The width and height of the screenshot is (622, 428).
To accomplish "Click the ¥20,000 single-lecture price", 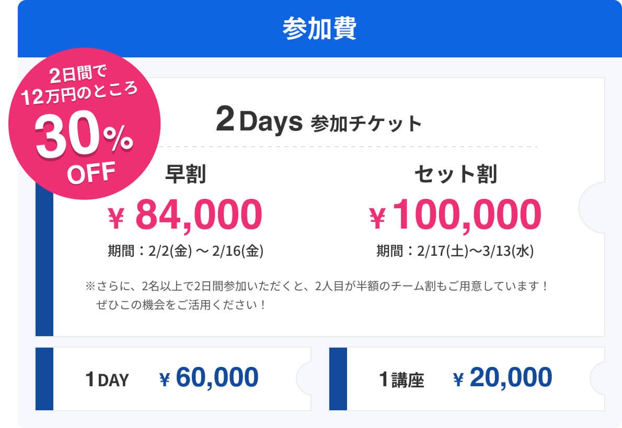I will (x=502, y=378).
